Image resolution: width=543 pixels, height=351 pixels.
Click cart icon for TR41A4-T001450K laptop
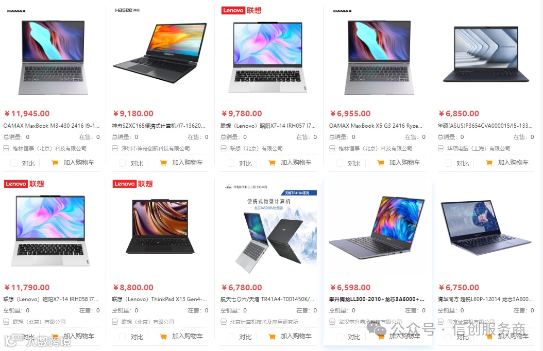pos(272,337)
